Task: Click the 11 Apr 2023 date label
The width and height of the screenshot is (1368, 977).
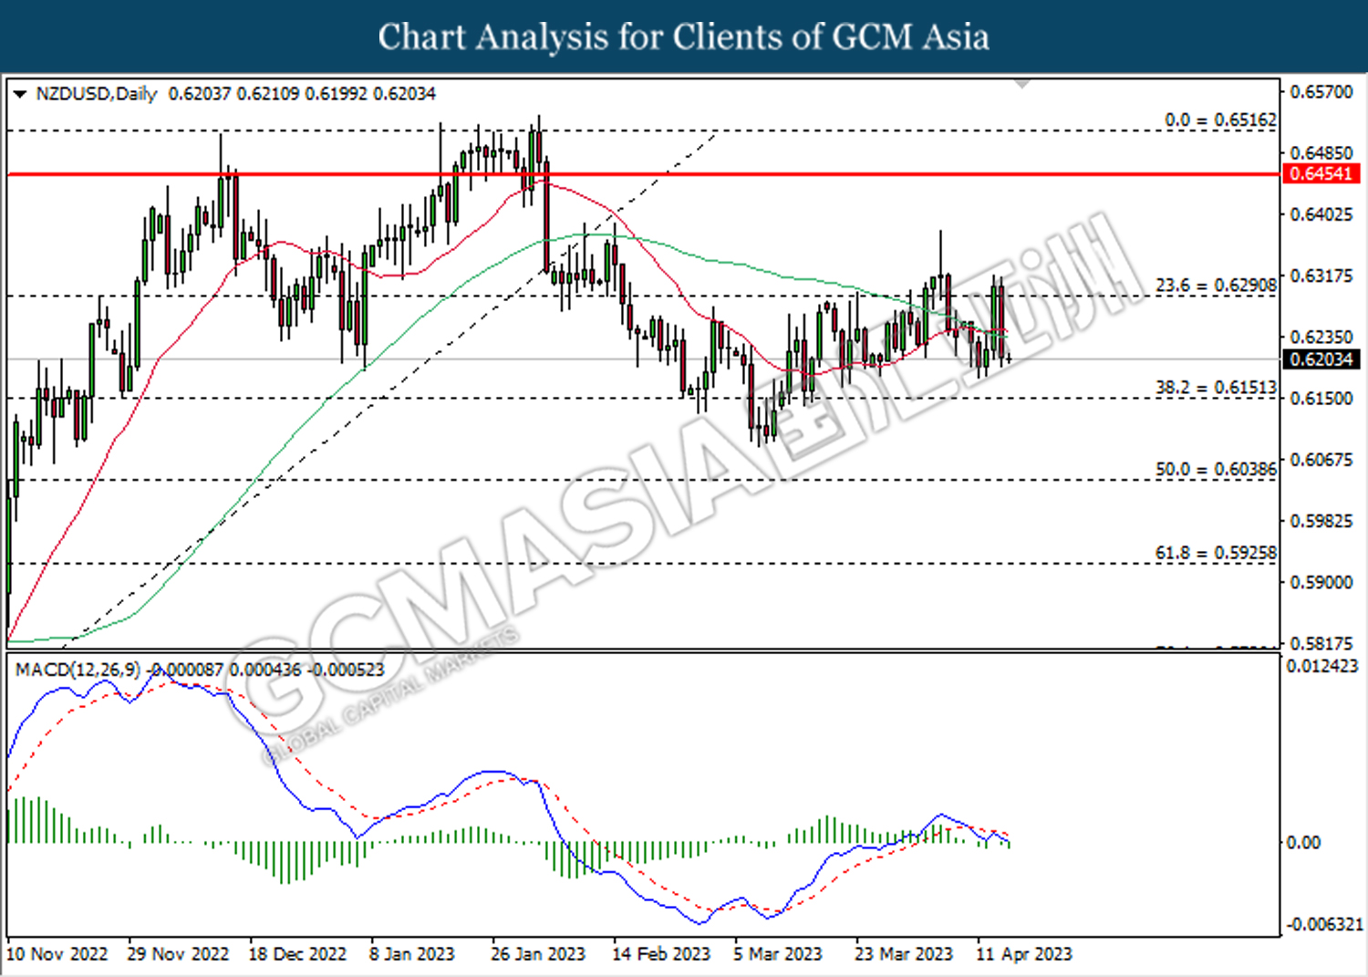Action: point(1024,954)
